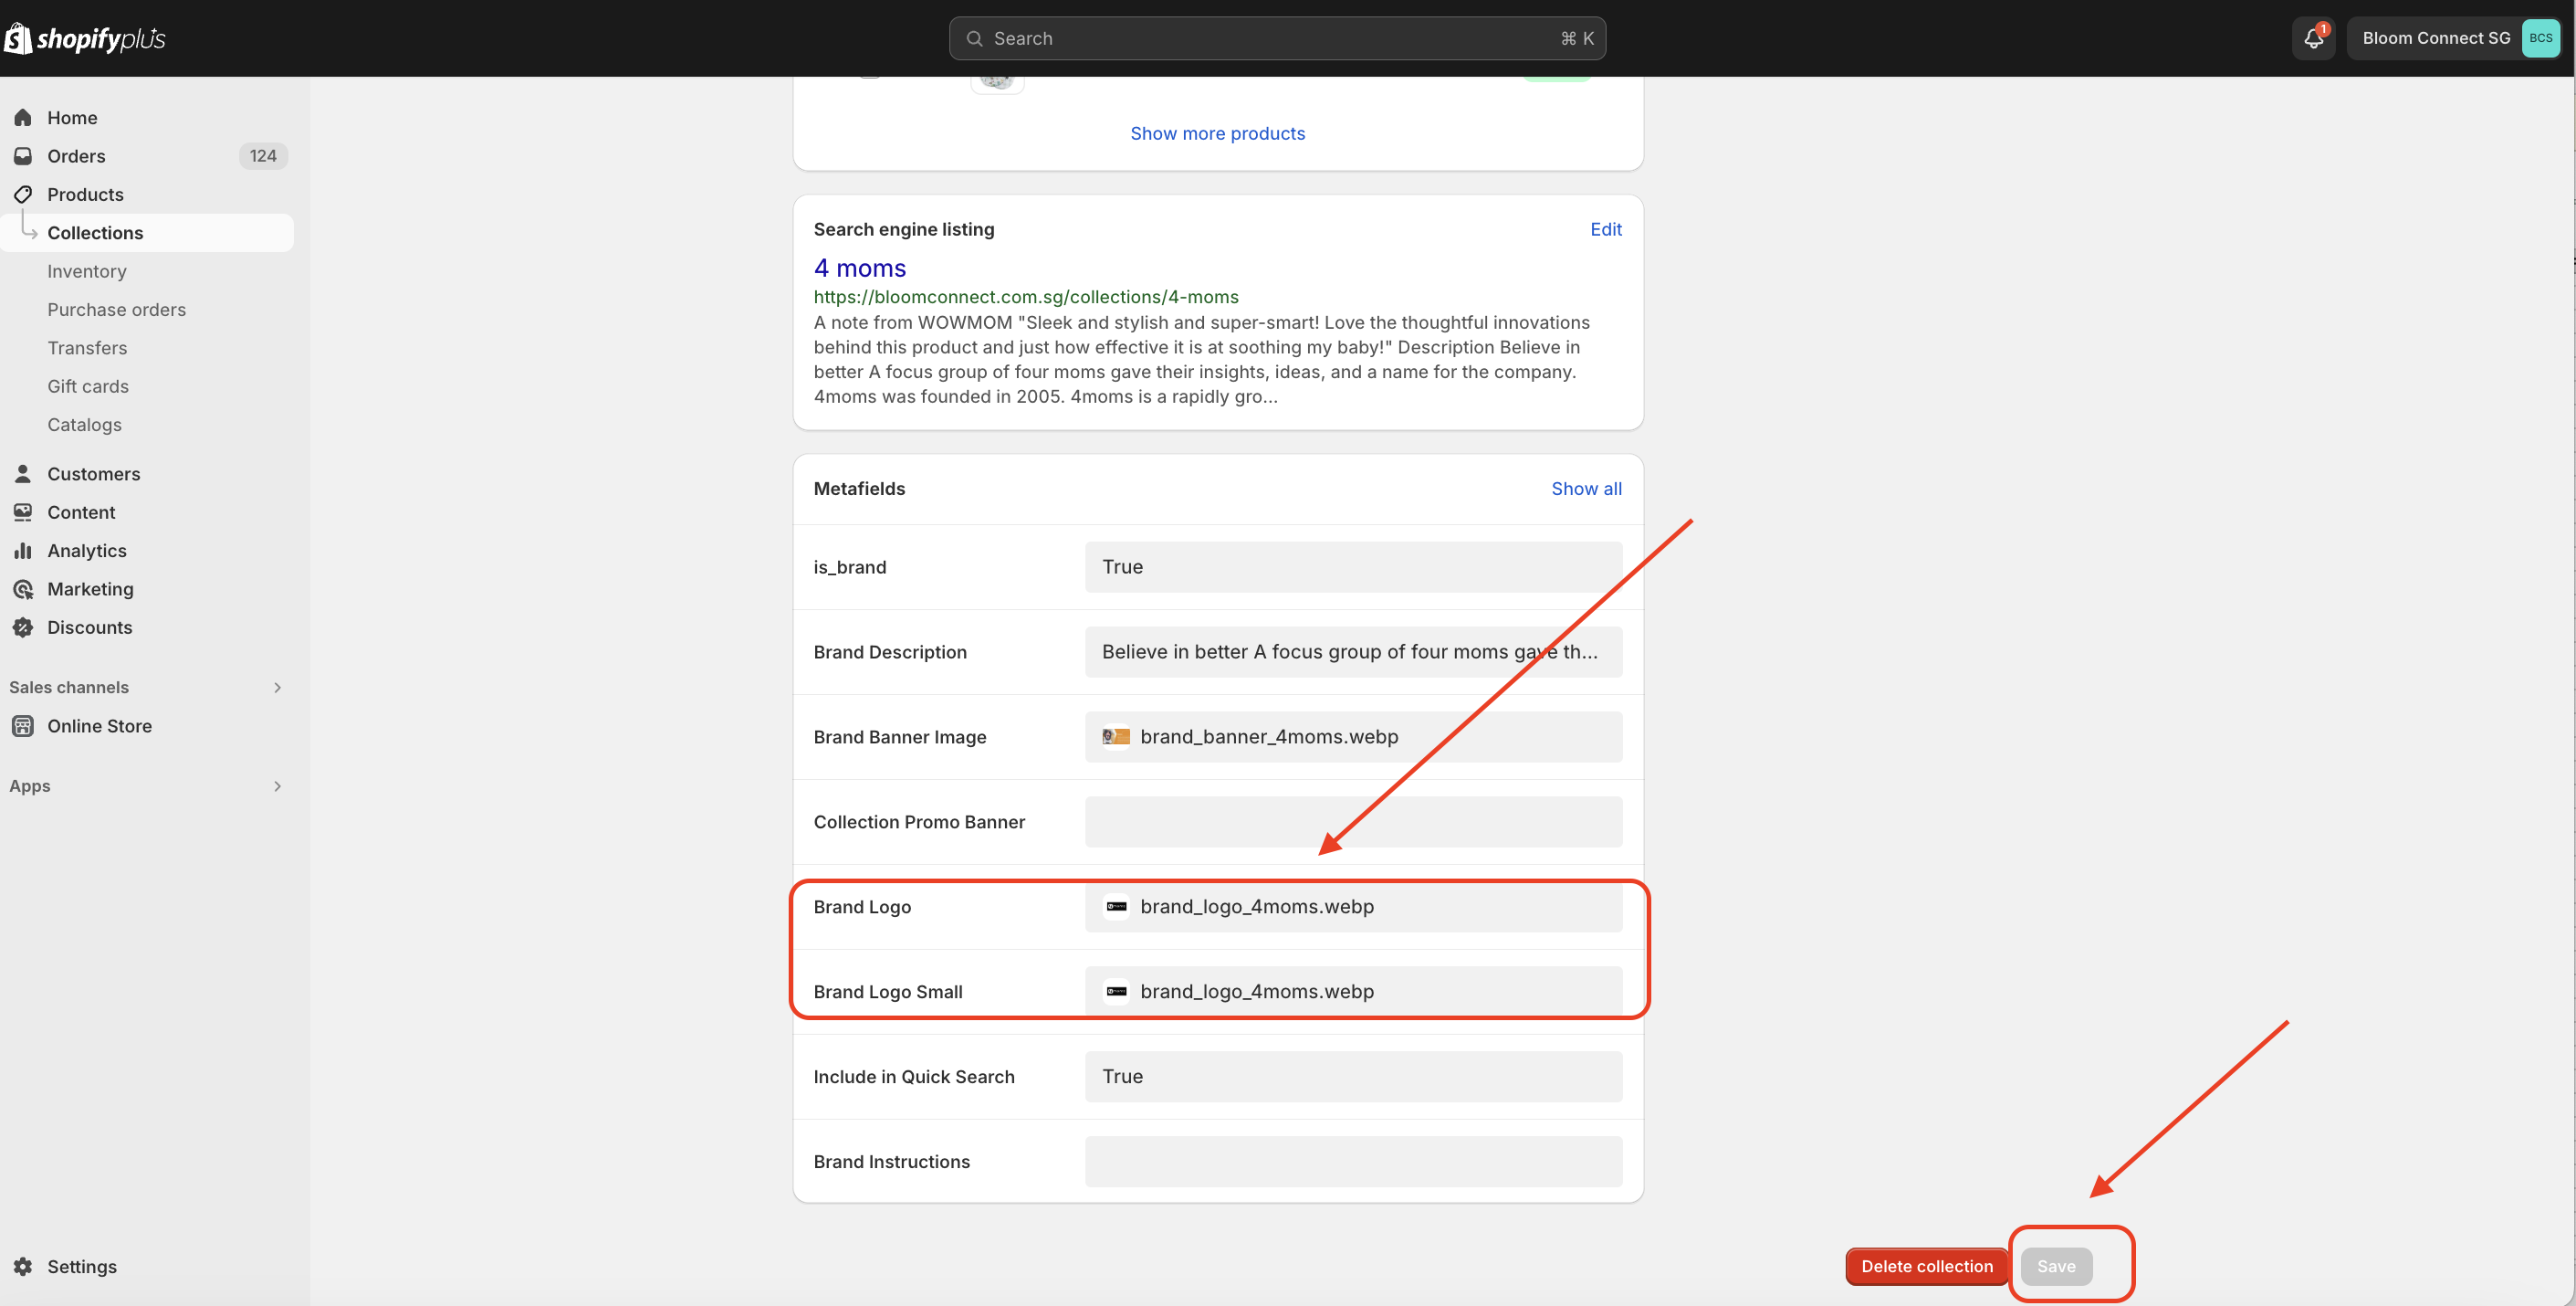Screen dimensions: 2576x1306
Task: Click the Brand Logo file field
Action: click(1353, 907)
